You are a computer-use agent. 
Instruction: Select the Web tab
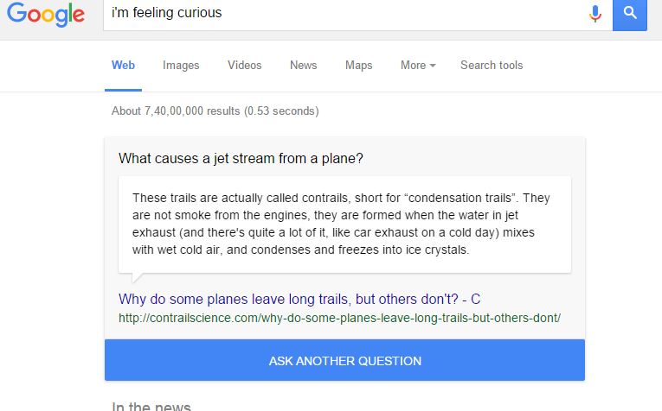[x=123, y=66]
